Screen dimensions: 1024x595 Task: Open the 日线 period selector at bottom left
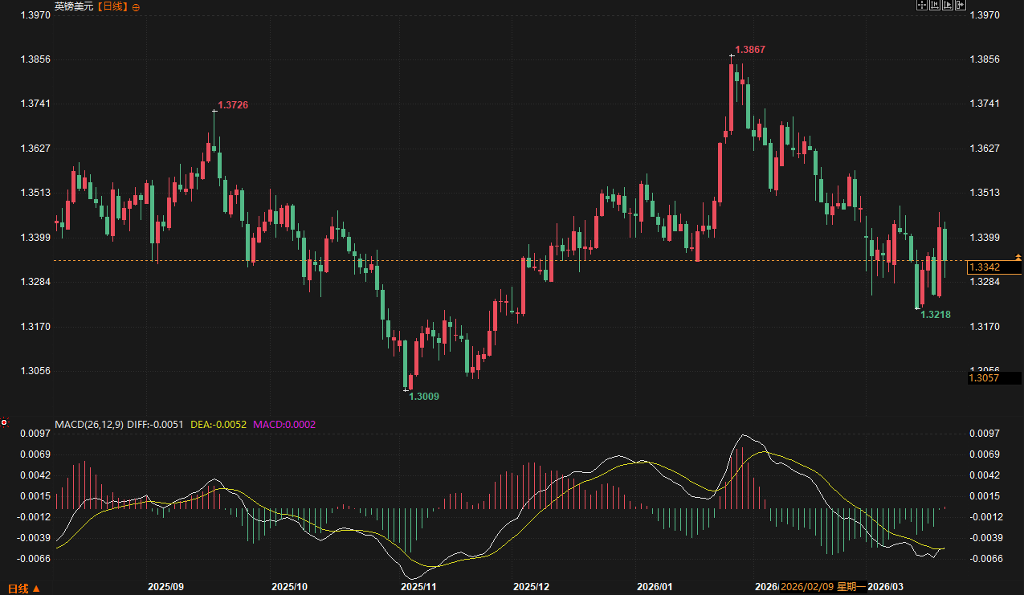pyautogui.click(x=23, y=589)
